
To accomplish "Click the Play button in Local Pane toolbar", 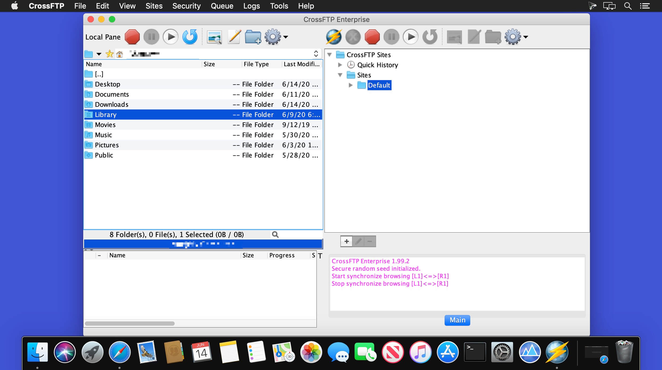I will pos(171,37).
